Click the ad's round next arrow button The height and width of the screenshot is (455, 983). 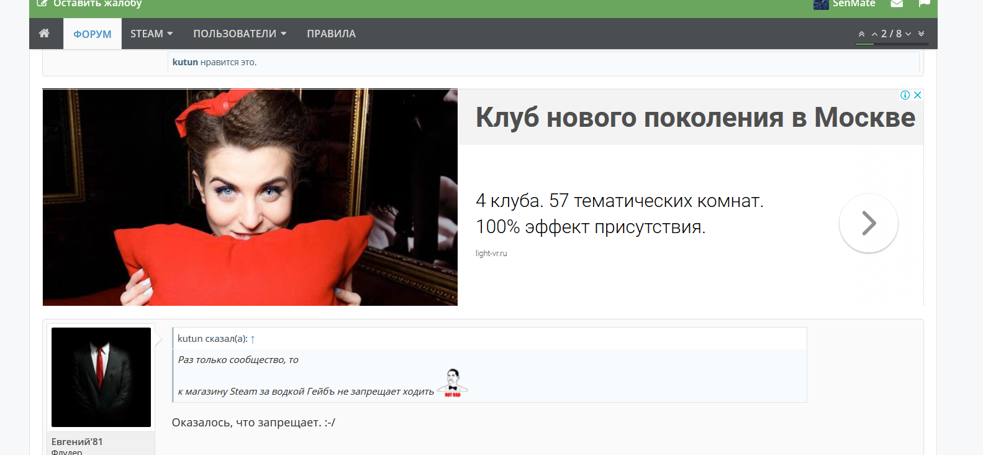pyautogui.click(x=868, y=223)
